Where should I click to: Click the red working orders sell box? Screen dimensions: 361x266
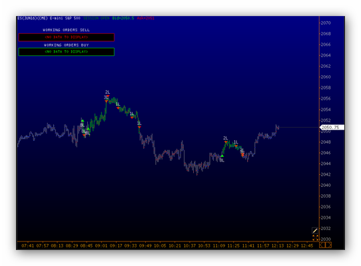click(67, 37)
